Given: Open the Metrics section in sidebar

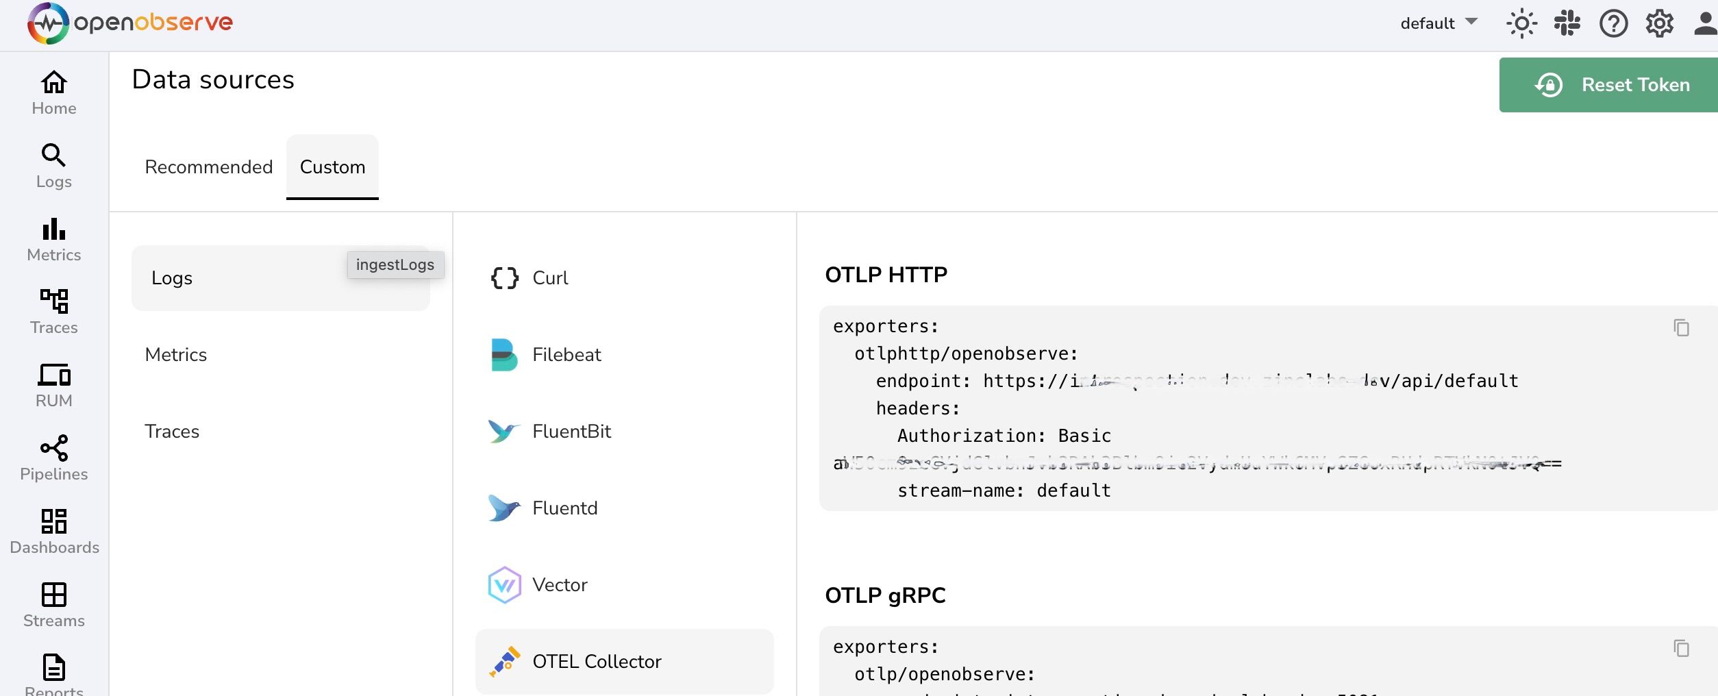Looking at the screenshot, I should pos(53,238).
